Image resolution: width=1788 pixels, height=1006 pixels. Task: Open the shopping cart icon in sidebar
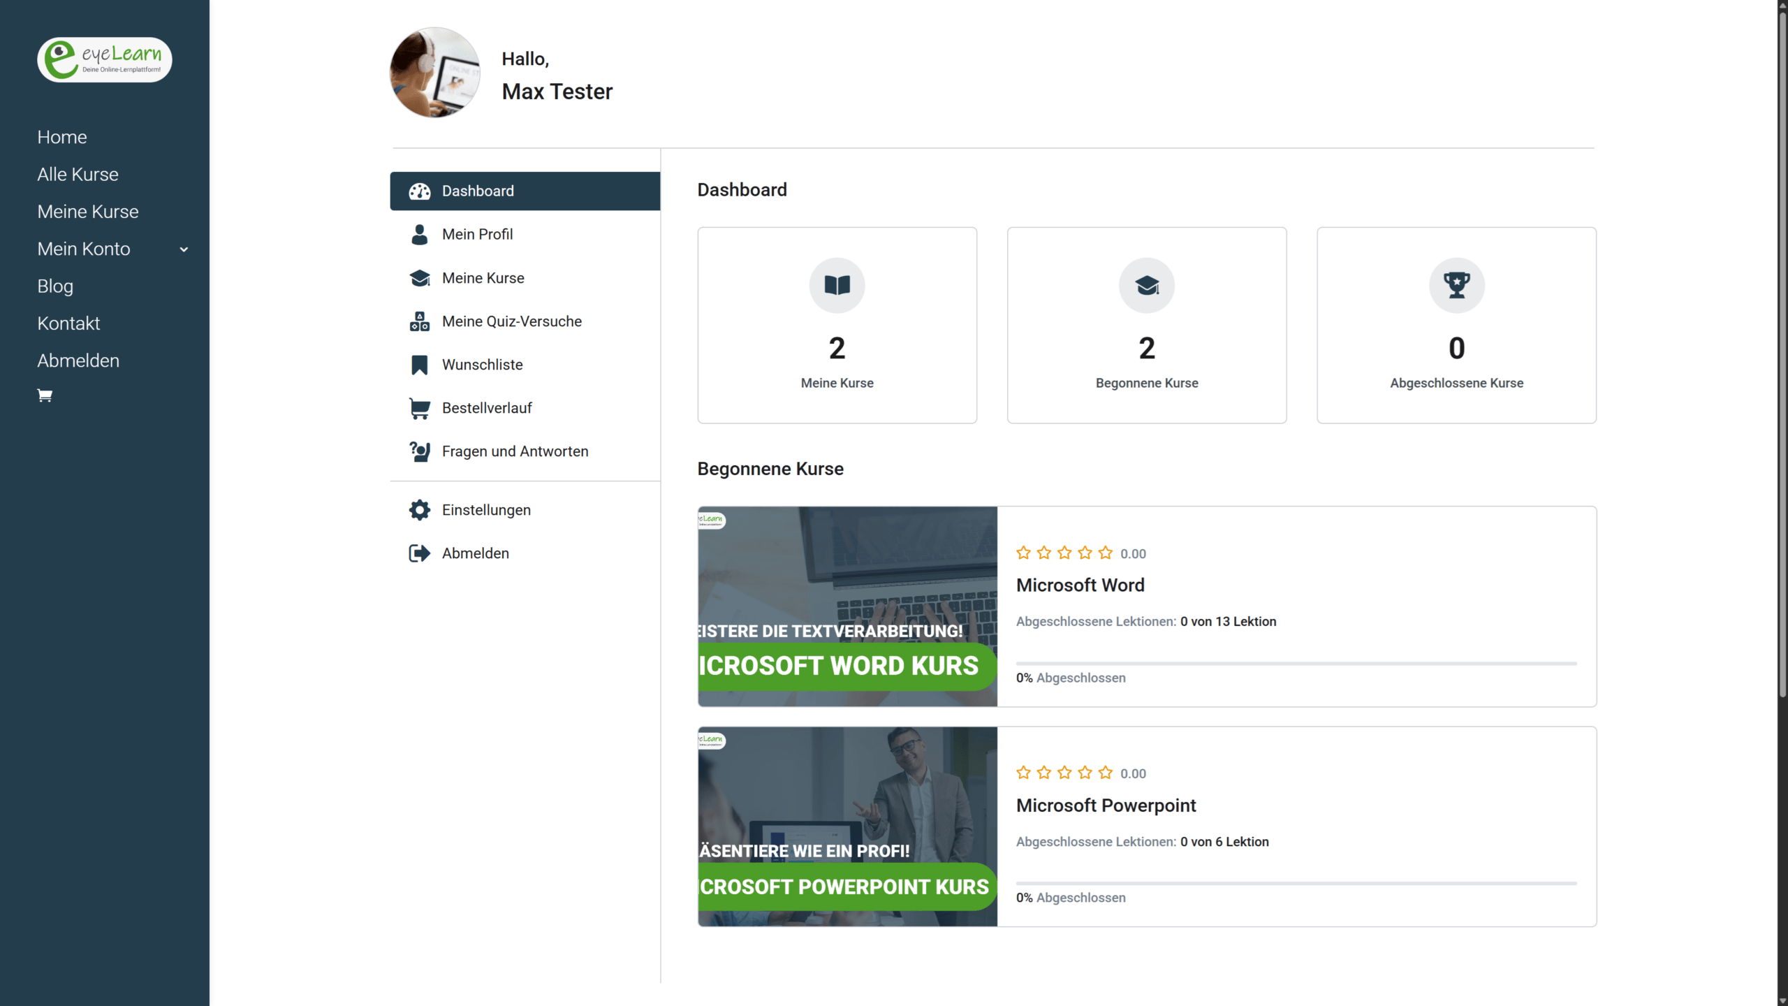[x=45, y=396]
